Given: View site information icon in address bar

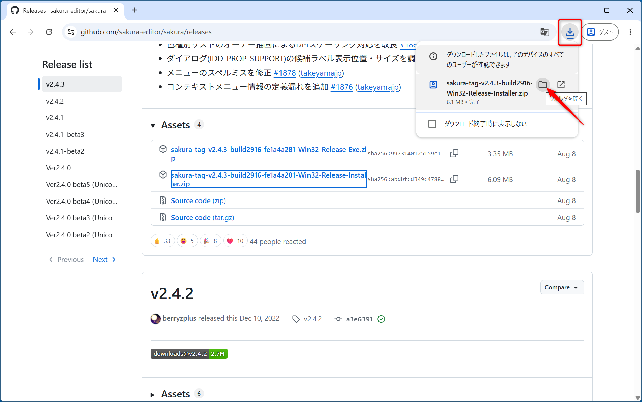Looking at the screenshot, I should (x=71, y=32).
